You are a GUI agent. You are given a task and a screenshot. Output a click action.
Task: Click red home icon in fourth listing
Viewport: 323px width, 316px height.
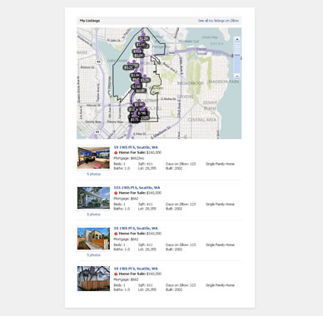(x=116, y=274)
